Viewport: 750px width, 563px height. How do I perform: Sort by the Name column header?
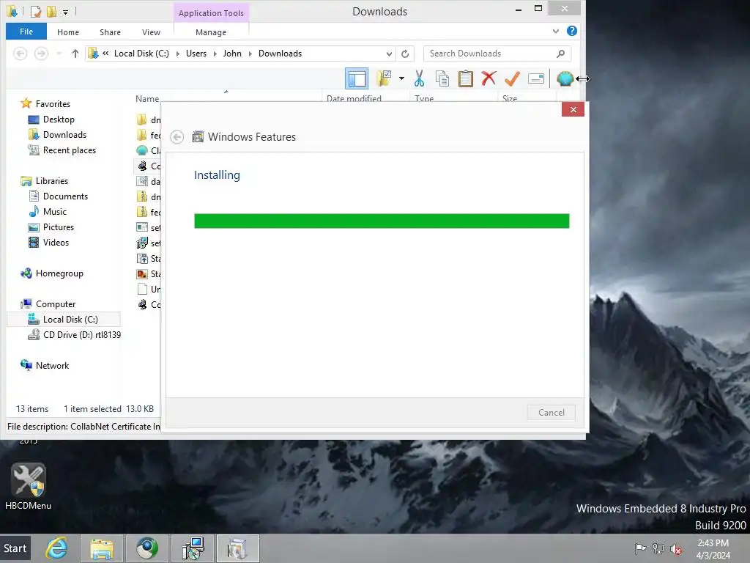(x=146, y=99)
